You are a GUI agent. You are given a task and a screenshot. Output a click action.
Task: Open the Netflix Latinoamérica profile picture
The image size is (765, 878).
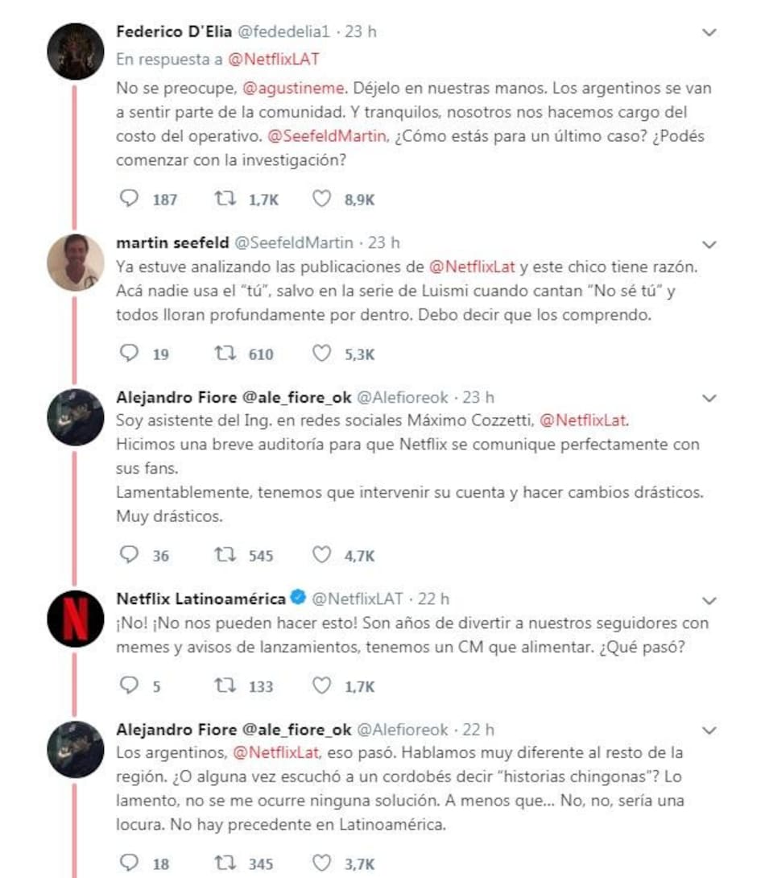click(x=76, y=620)
